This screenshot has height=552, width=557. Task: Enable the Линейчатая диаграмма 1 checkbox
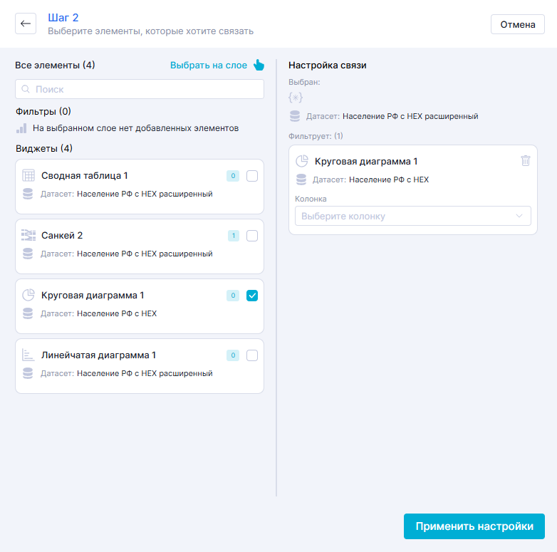tap(252, 355)
